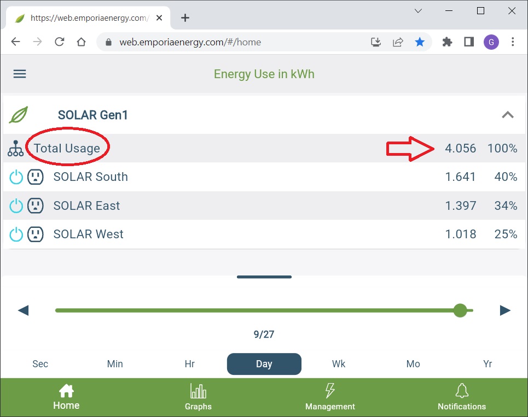Viewport: 528px width, 417px height.
Task: Switch to the Graphs tab
Action: [198, 397]
